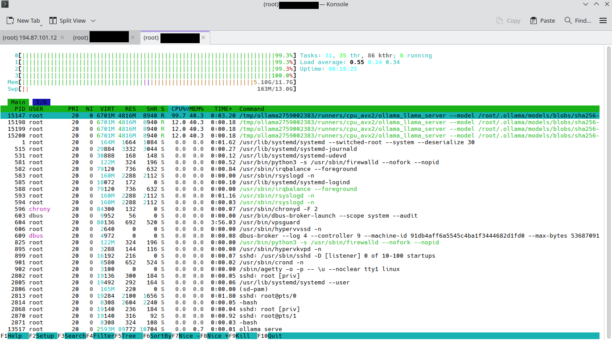This screenshot has width=612, height=340.
Task: Click F4 Filter in the function bar
Action: [100, 336]
